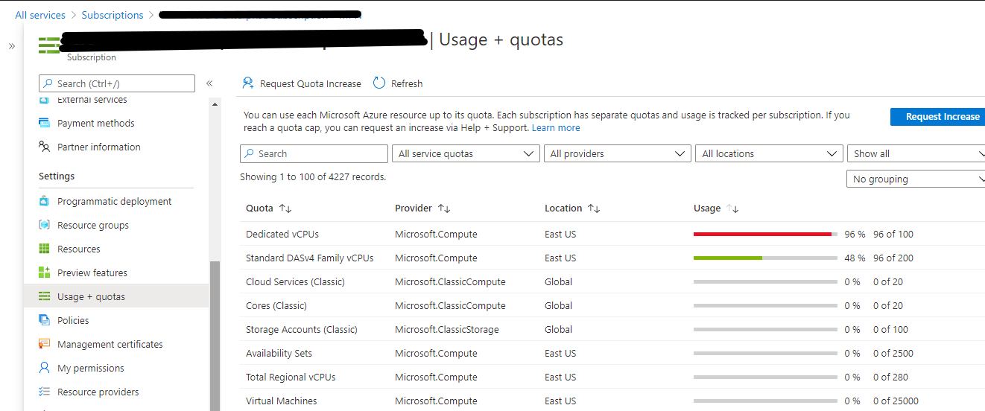This screenshot has width=985, height=411.
Task: Click the Resource providers list icon
Action: (44, 392)
